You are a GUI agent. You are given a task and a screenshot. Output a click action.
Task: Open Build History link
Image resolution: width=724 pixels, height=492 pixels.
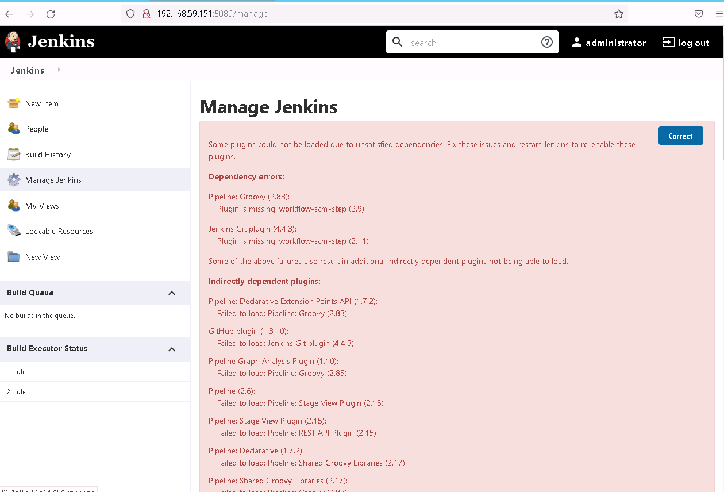point(48,155)
